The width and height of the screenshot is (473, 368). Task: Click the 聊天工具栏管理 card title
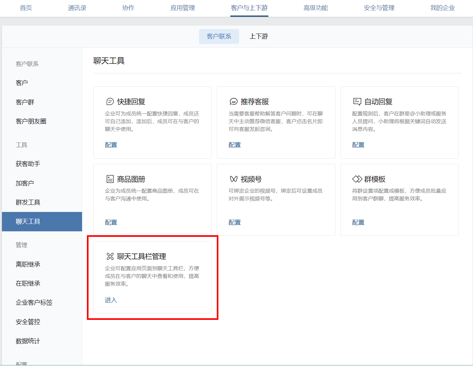point(142,256)
